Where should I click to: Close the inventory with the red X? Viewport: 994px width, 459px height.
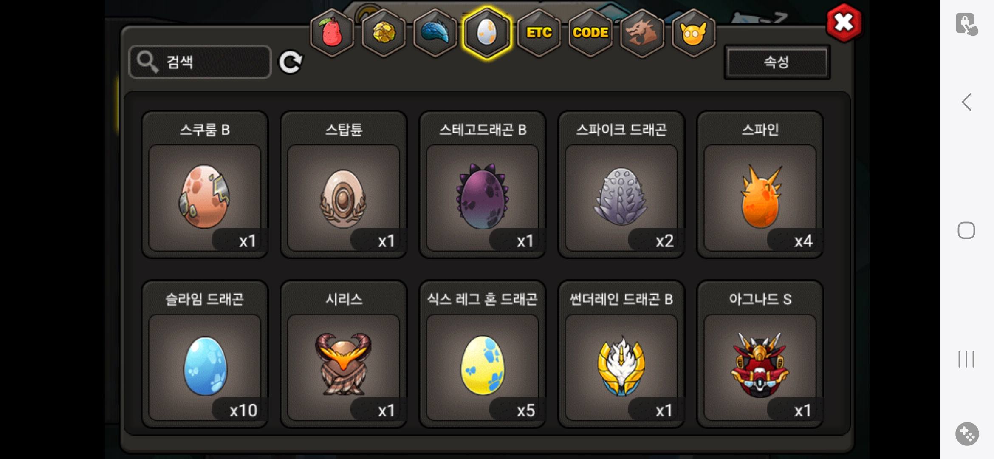point(844,23)
